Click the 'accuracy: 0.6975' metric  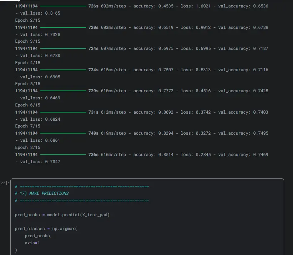pos(153,48)
